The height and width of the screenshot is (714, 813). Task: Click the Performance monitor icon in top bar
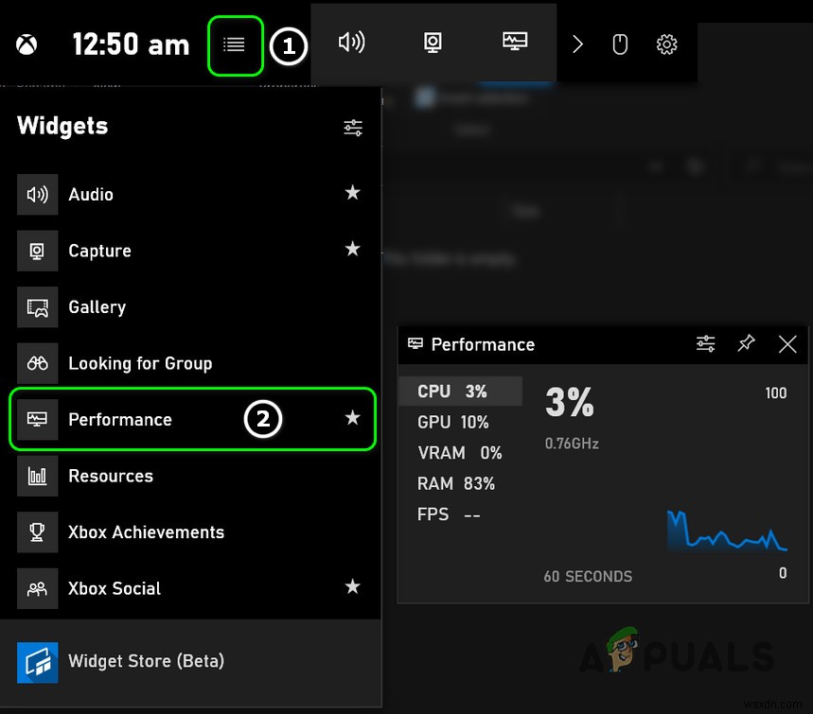515,43
